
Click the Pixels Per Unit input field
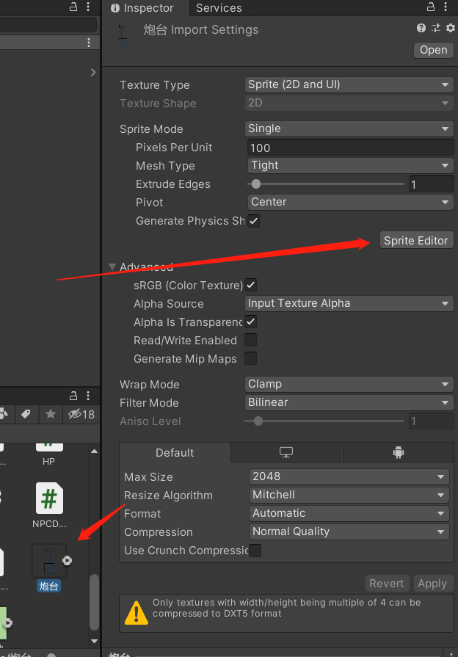click(x=351, y=148)
